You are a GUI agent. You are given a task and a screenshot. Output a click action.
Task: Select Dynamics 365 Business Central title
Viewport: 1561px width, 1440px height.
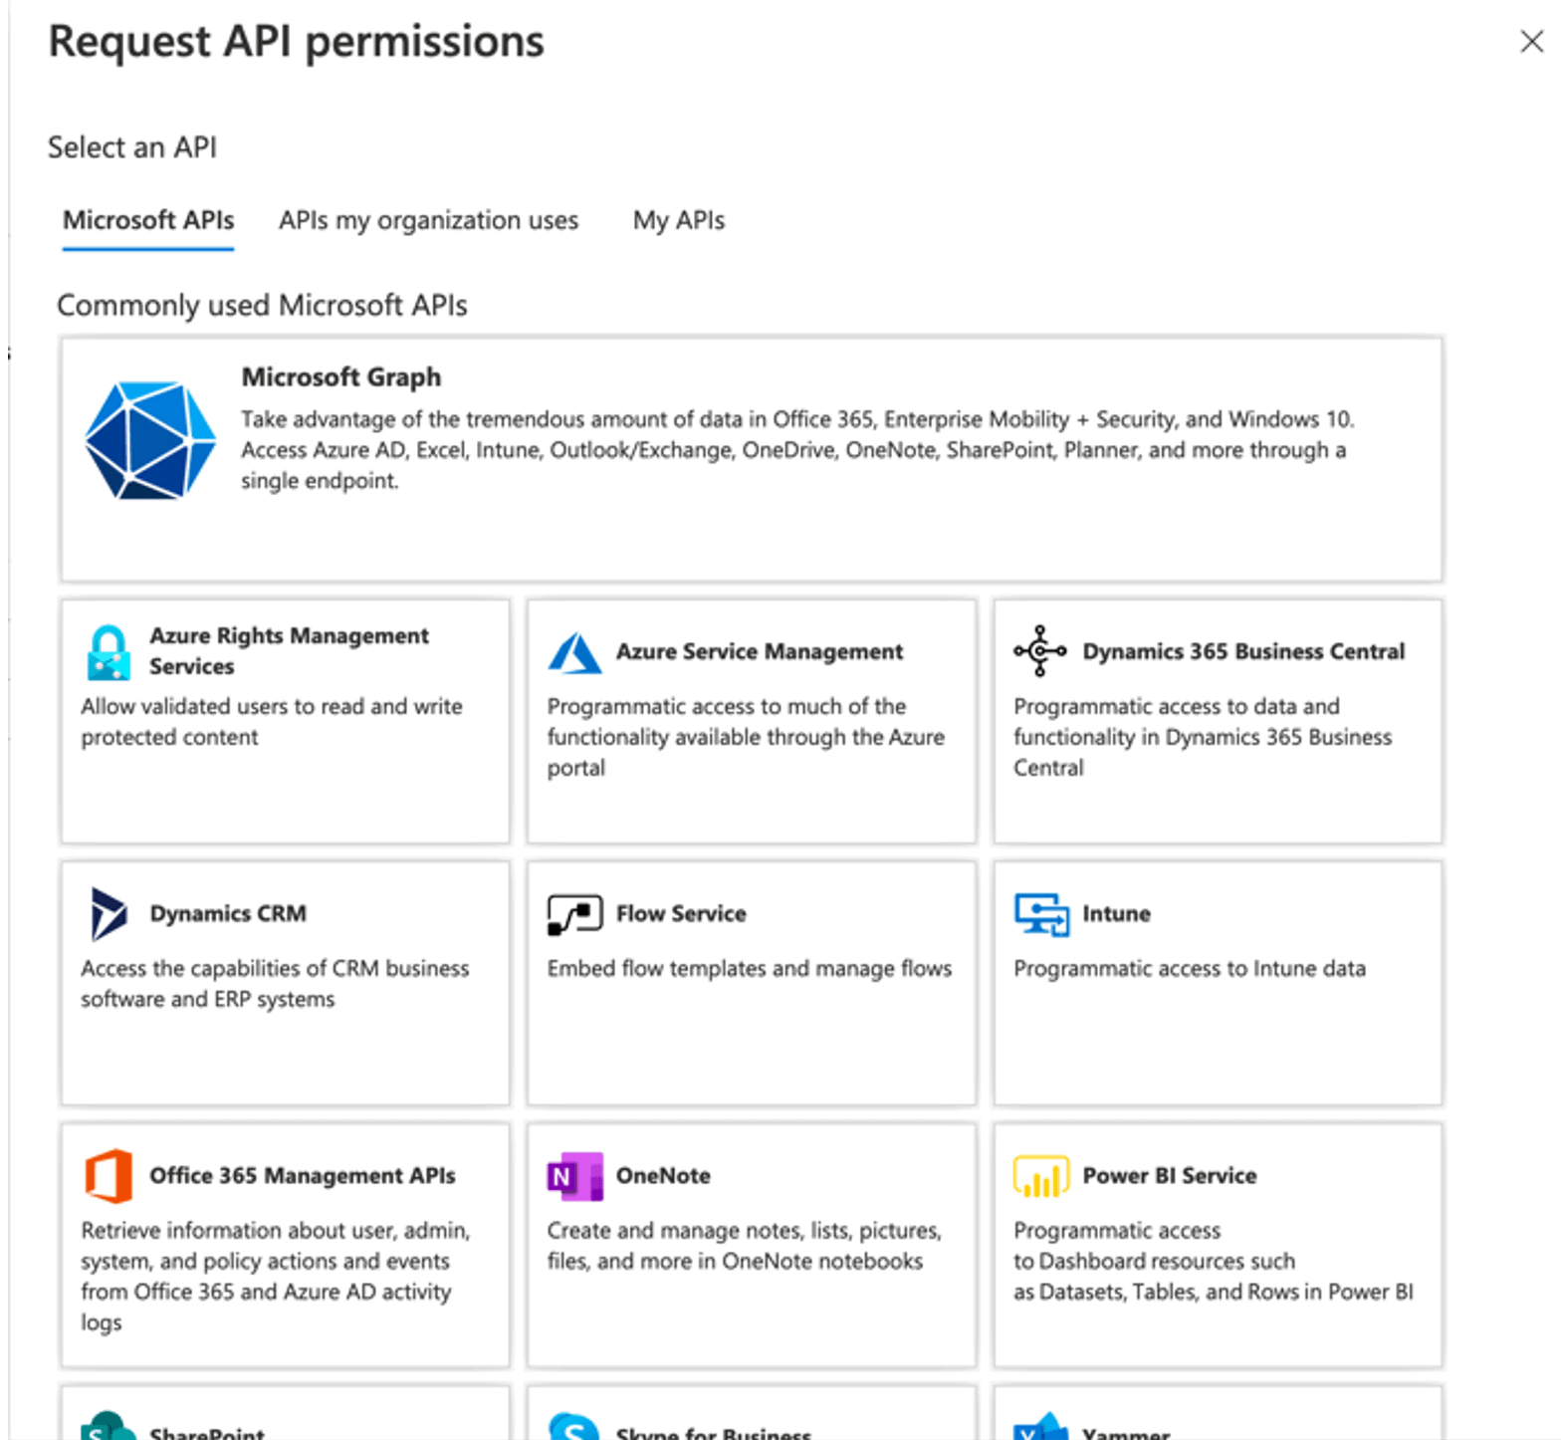(x=1243, y=651)
